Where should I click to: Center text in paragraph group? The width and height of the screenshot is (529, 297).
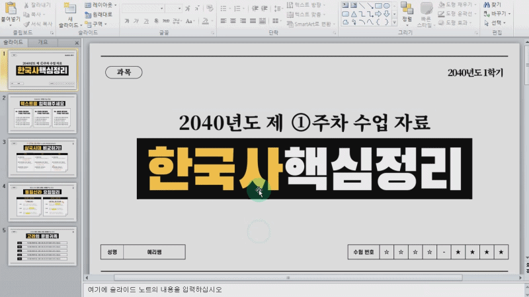[x=233, y=21]
